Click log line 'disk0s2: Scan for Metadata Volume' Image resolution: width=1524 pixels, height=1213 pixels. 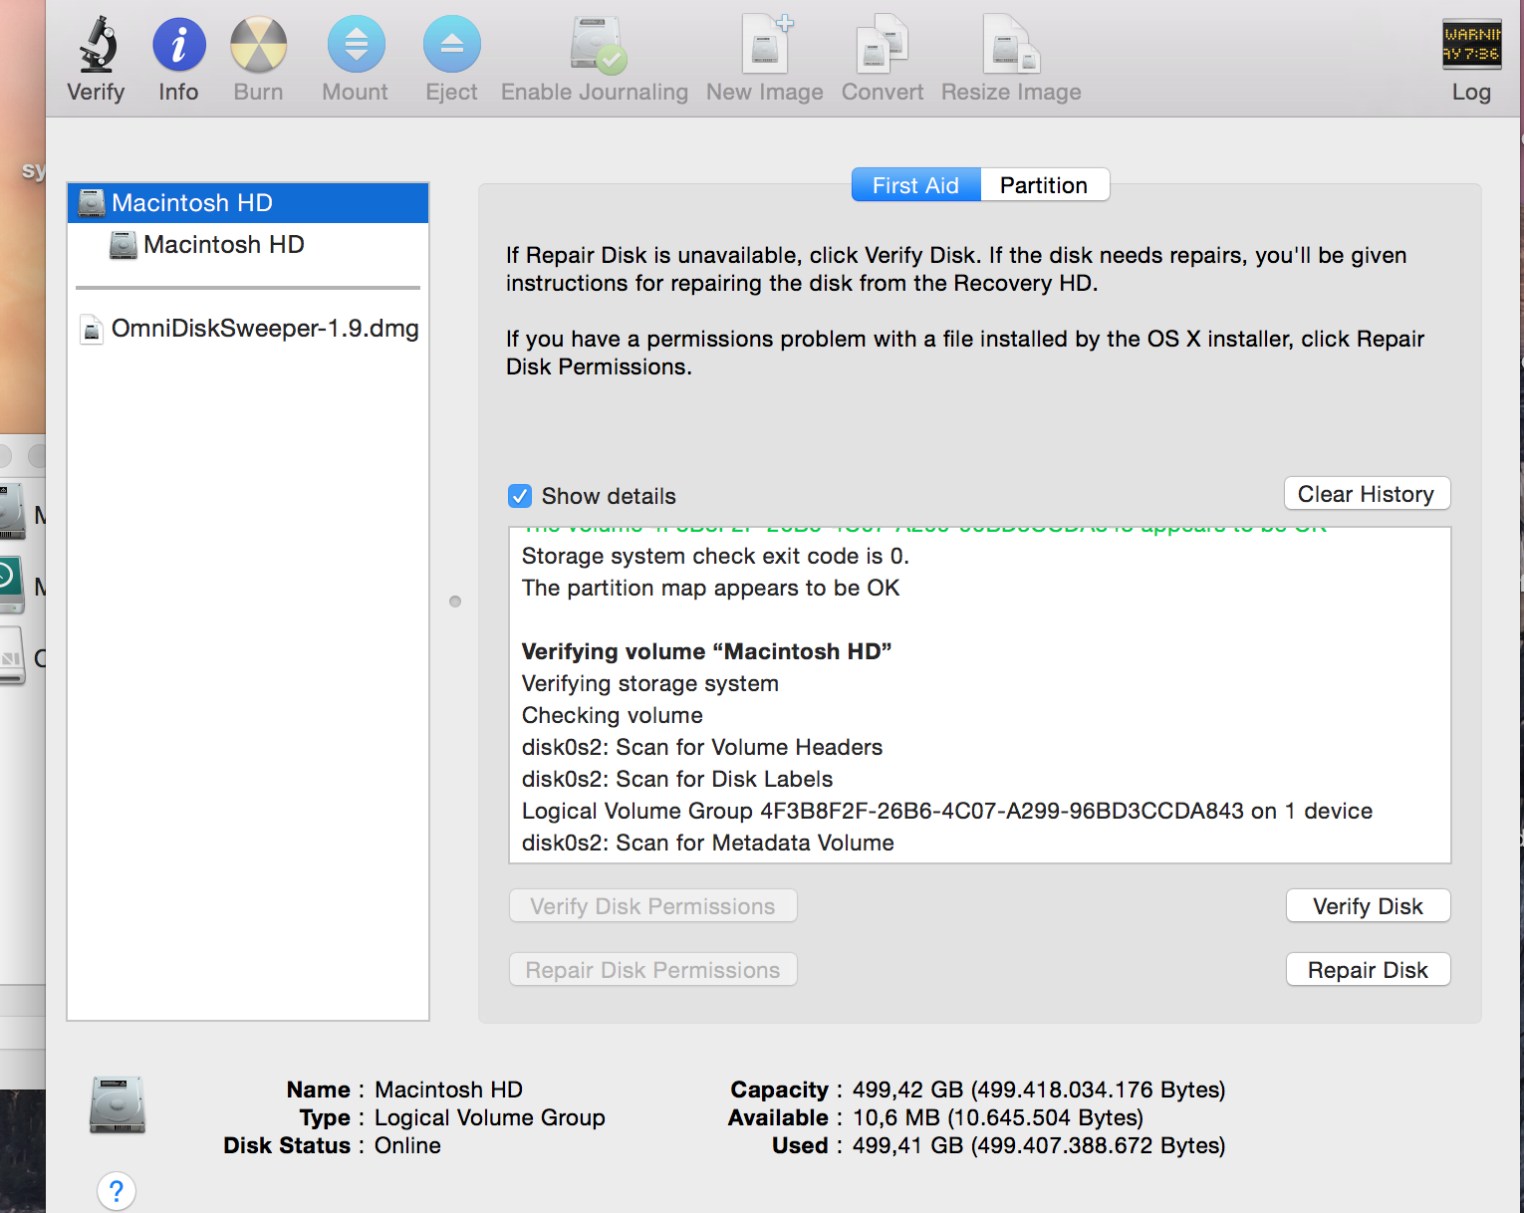(x=708, y=843)
